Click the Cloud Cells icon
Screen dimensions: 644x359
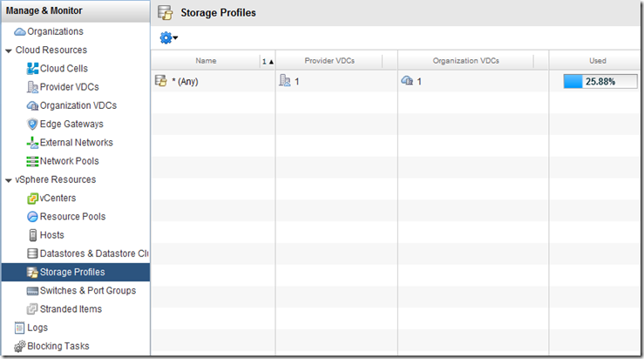tap(33, 69)
